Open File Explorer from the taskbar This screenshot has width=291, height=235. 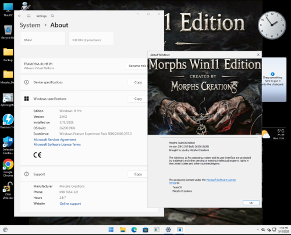click(x=123, y=230)
